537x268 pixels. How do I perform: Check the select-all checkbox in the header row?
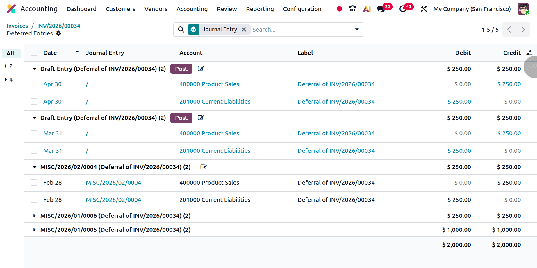point(34,53)
